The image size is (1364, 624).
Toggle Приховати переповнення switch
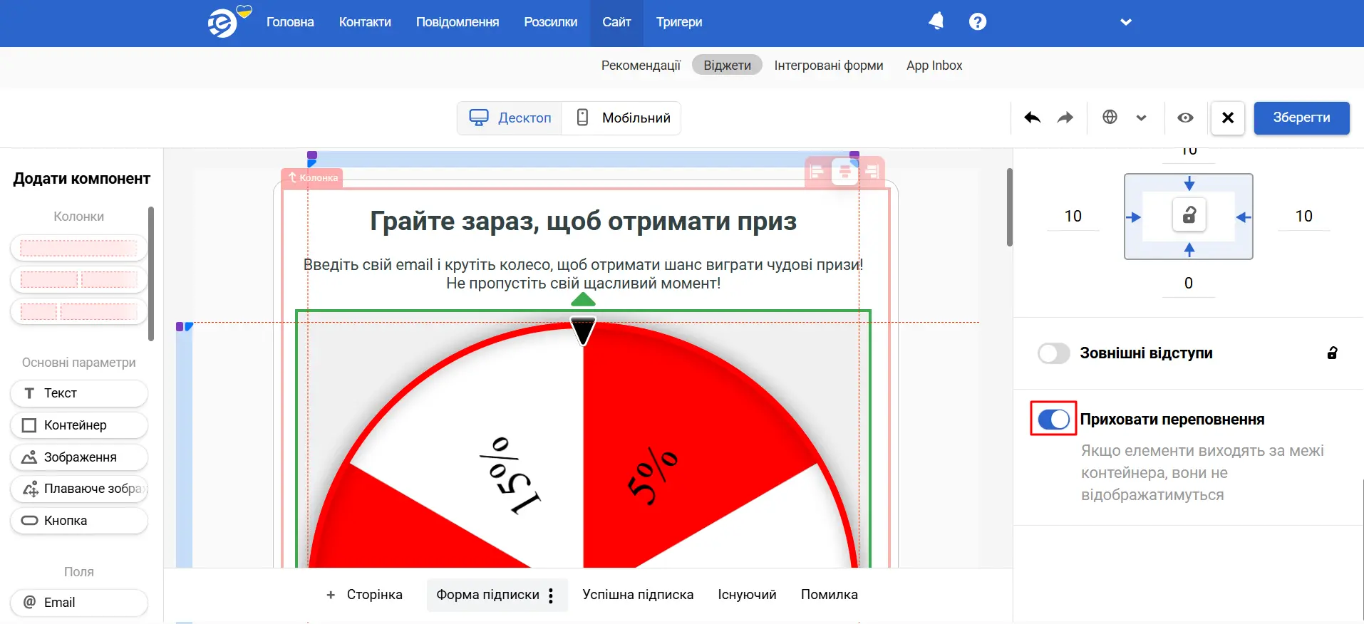coord(1054,420)
